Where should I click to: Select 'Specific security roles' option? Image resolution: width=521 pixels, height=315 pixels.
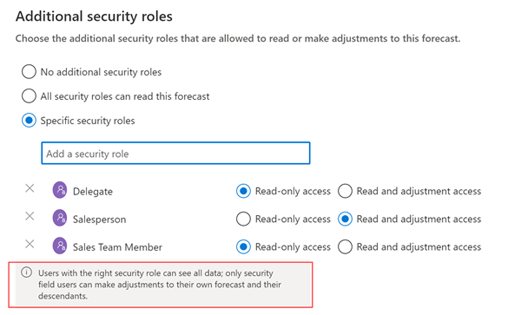28,120
